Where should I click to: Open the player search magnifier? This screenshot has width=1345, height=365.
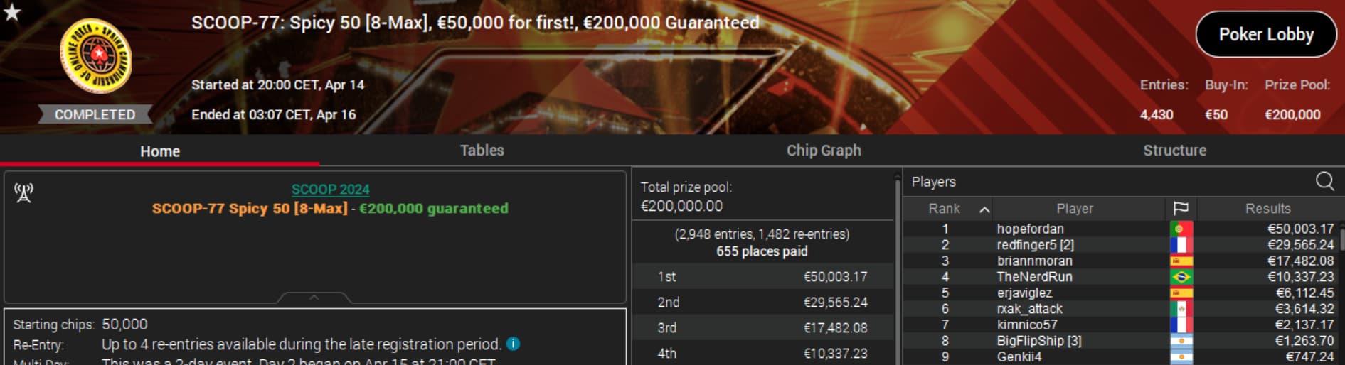pos(1324,181)
